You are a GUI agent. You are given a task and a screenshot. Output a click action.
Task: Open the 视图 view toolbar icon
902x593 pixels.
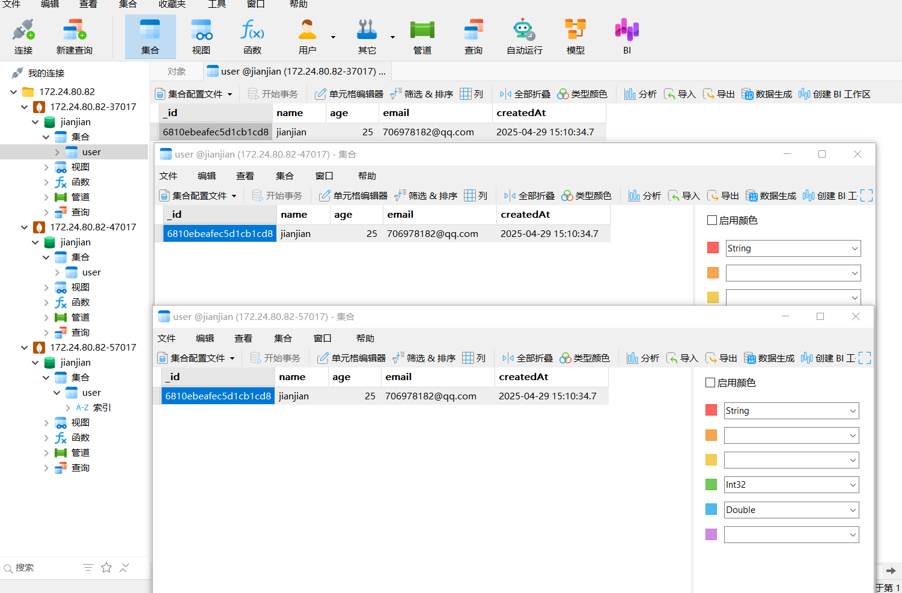click(201, 37)
